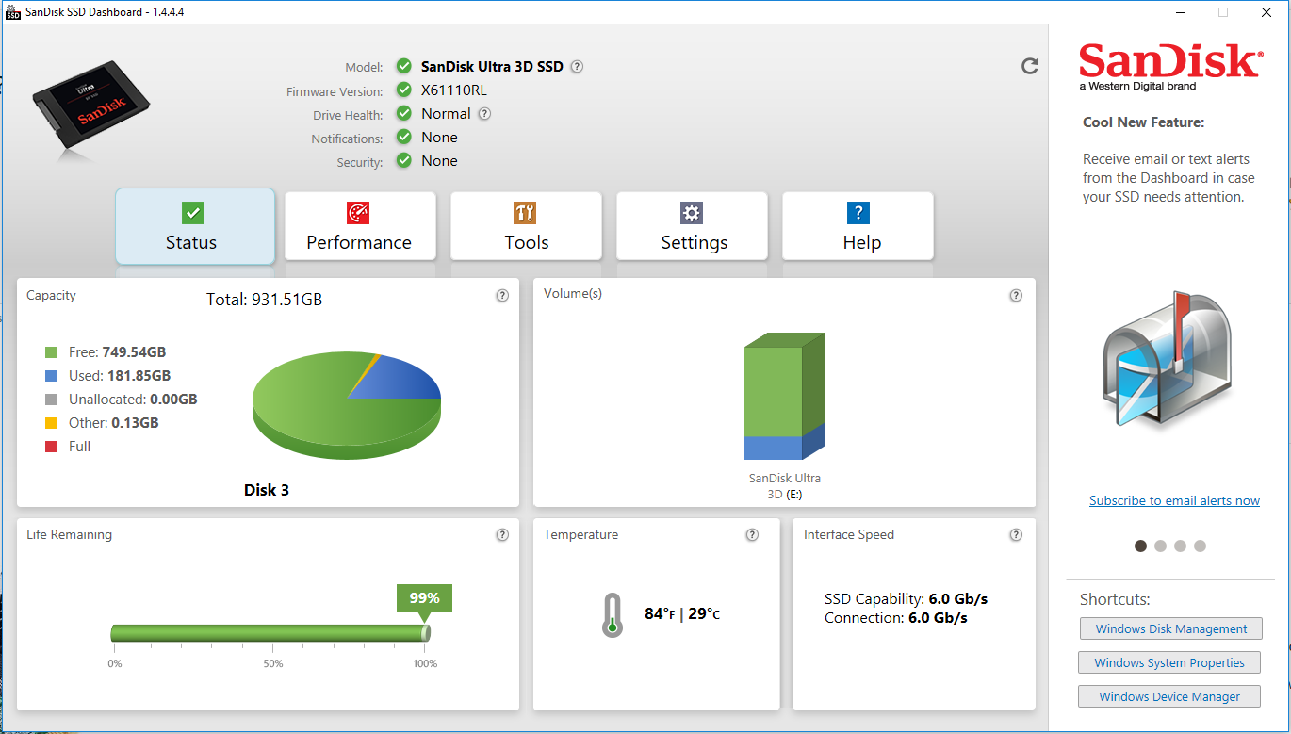
Task: Click the SSD product thumbnail image
Action: click(x=90, y=104)
